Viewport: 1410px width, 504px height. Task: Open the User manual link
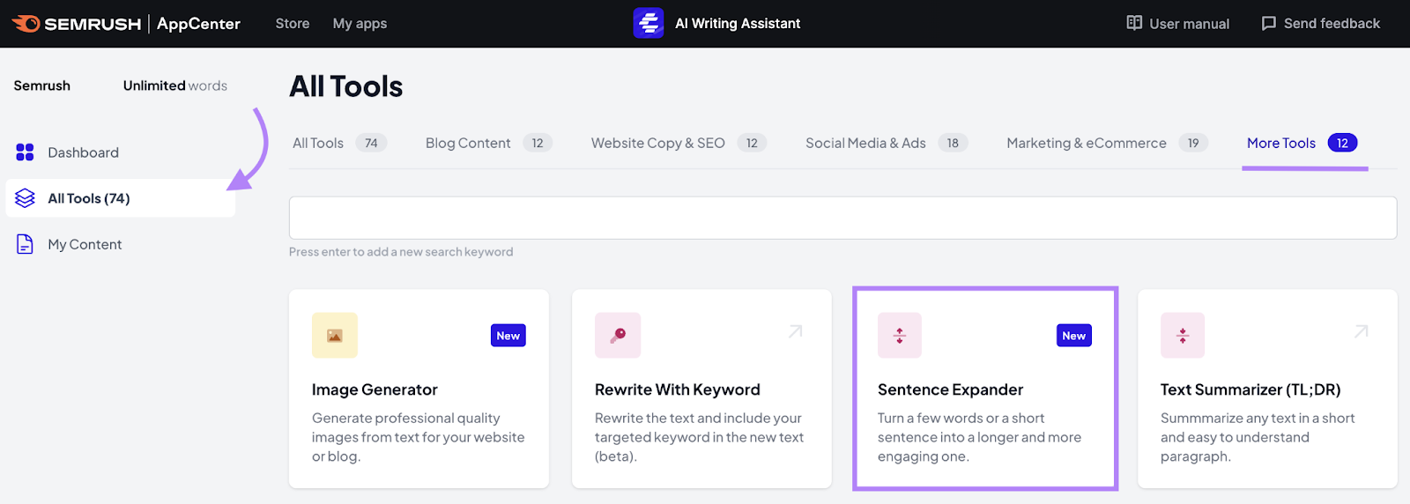1189,24
